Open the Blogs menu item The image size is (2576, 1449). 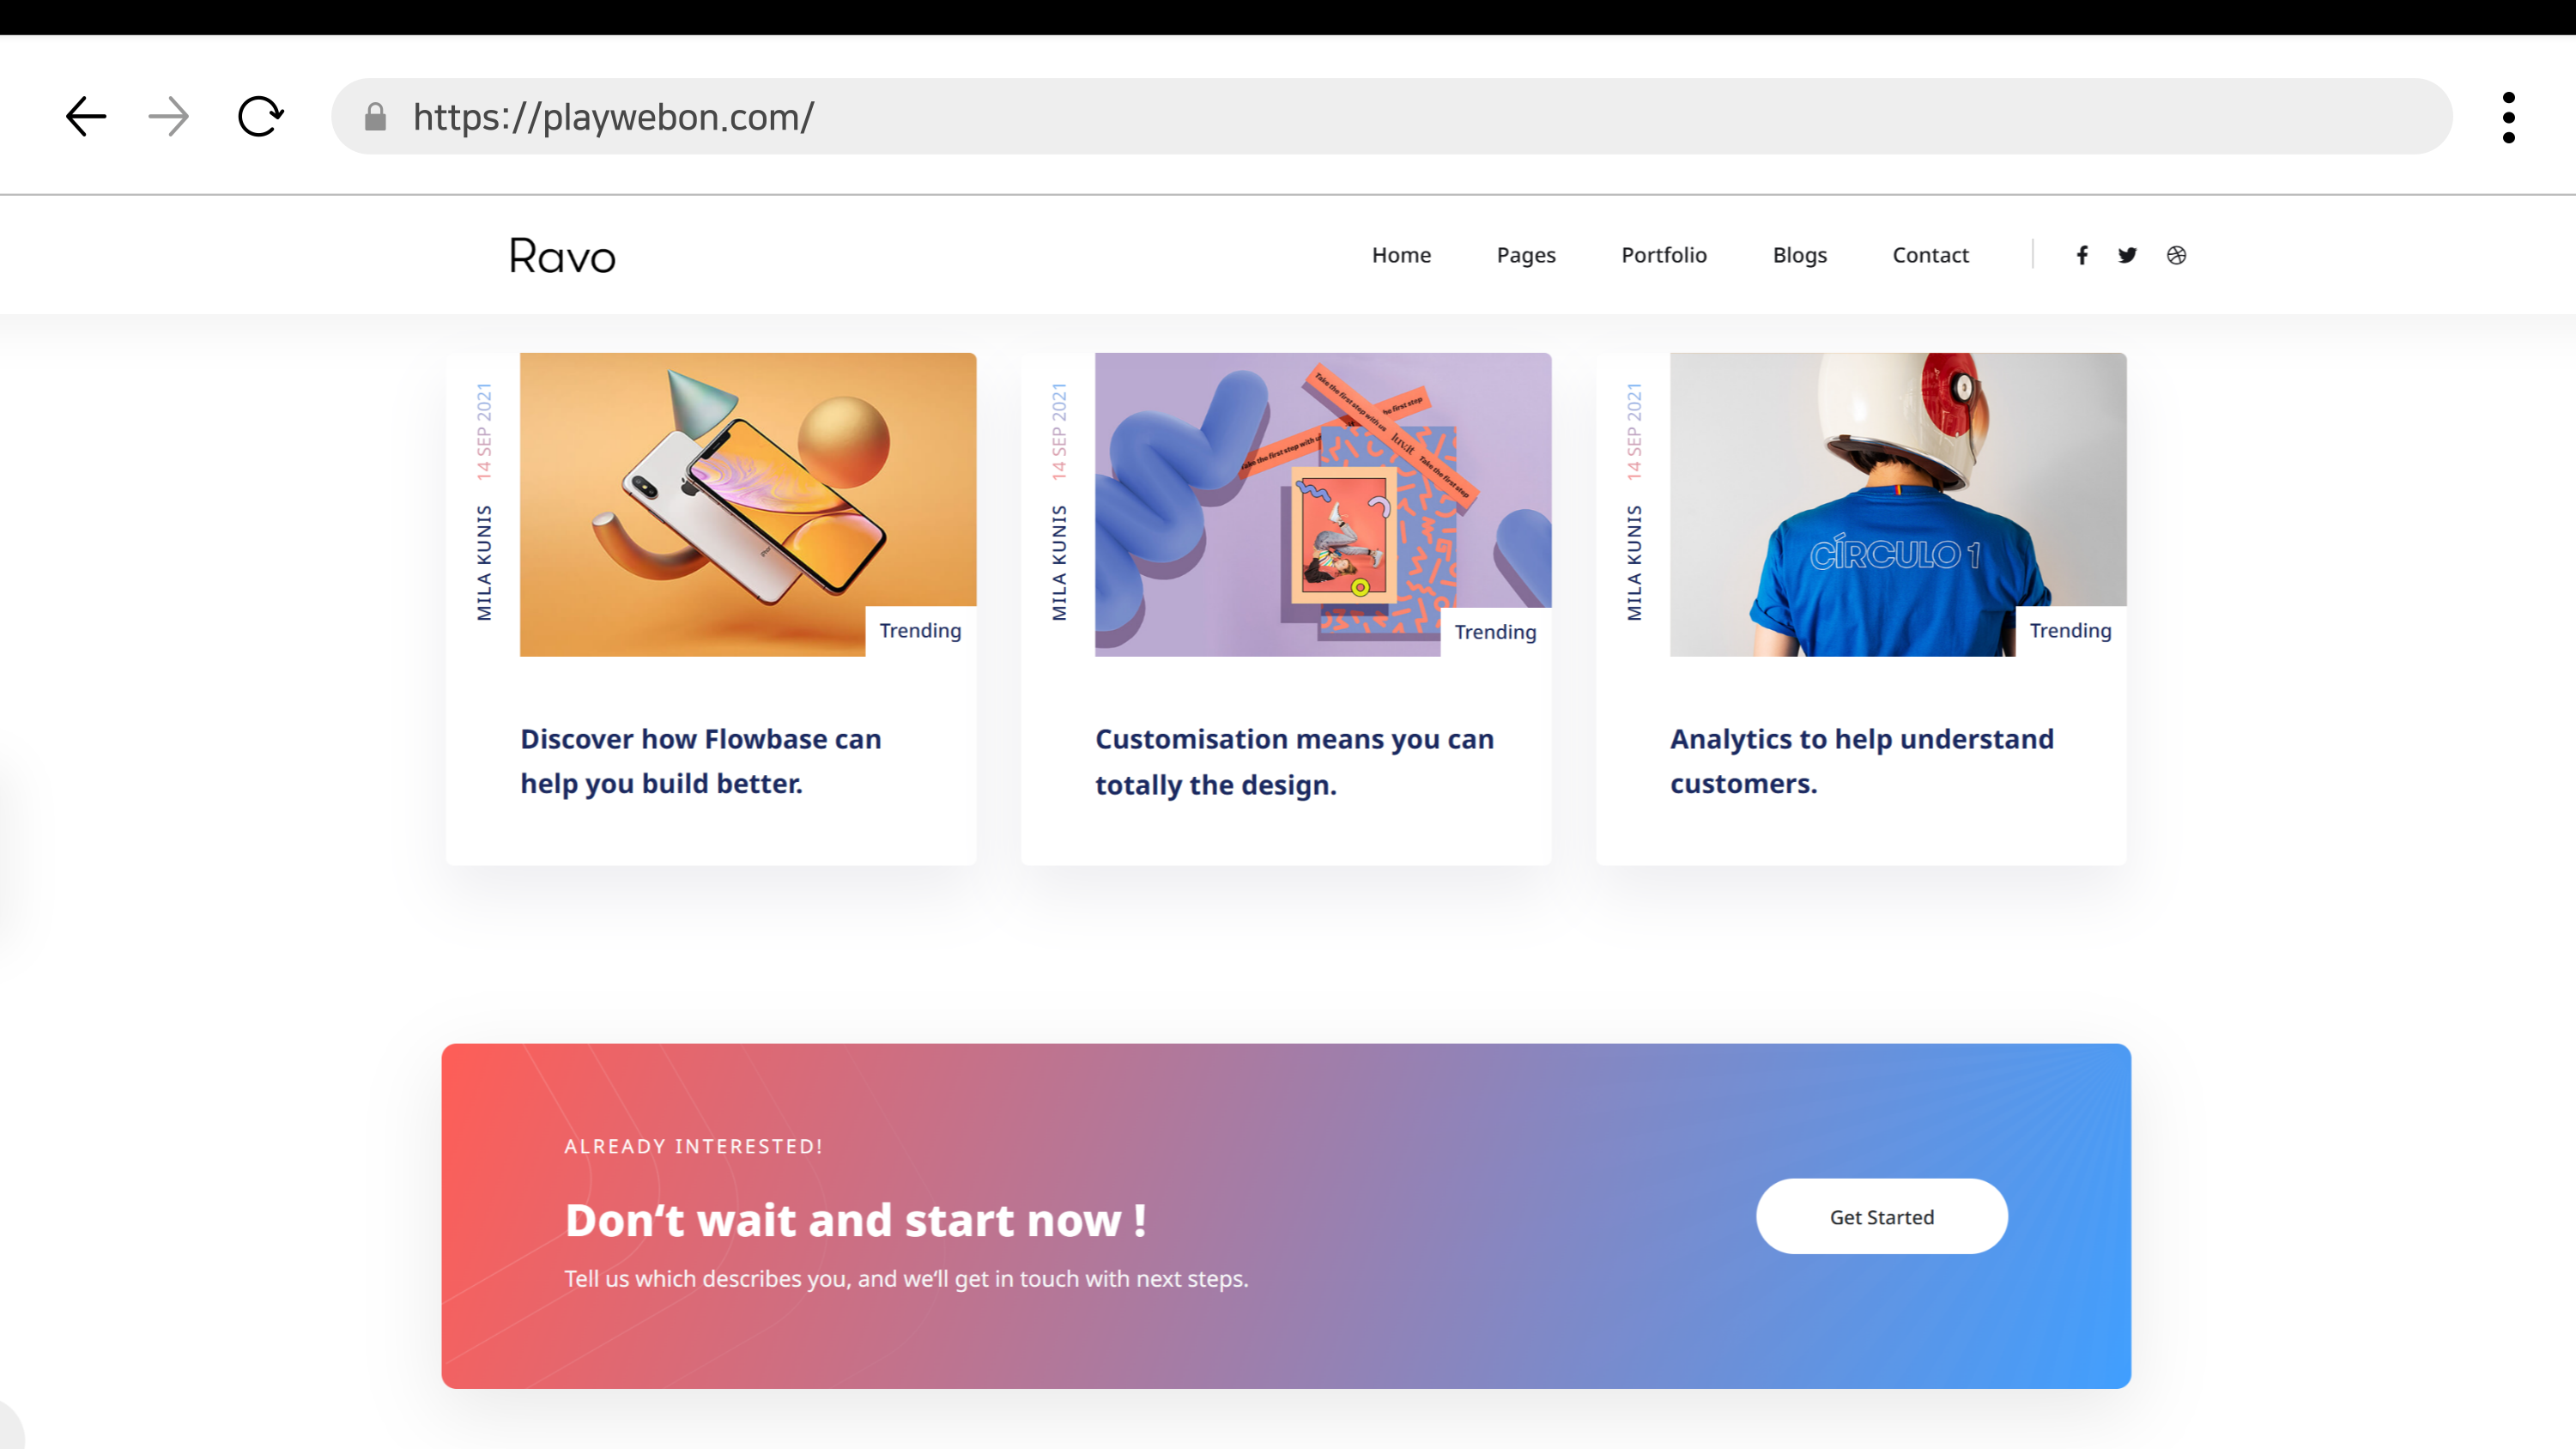click(1799, 255)
